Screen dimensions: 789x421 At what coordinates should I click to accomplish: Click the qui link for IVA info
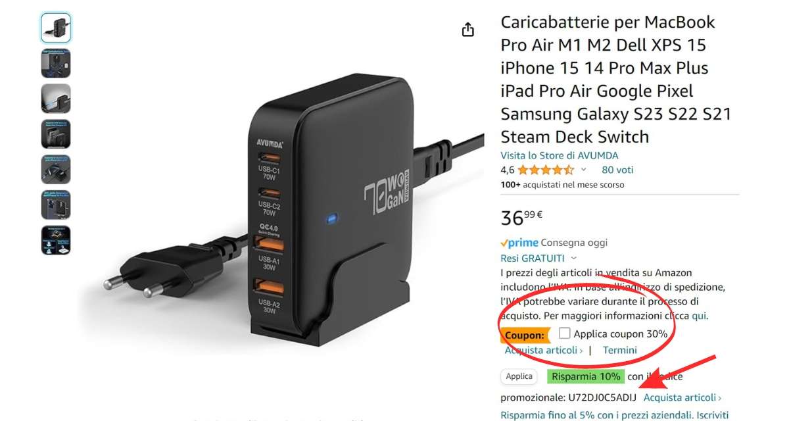pyautogui.click(x=699, y=316)
